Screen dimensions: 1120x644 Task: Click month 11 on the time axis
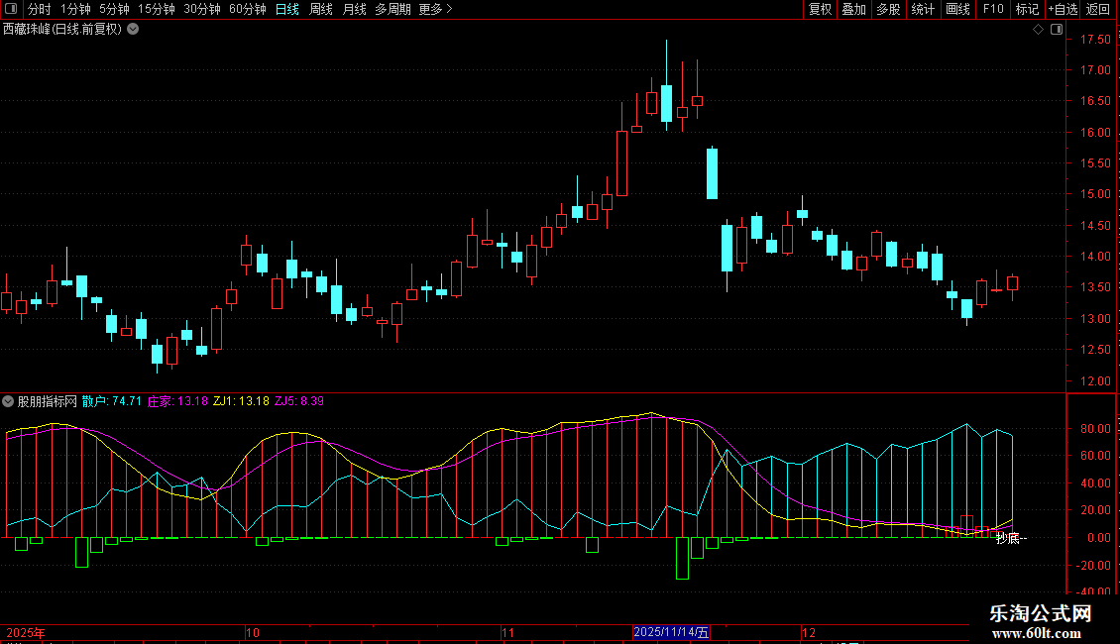coord(507,632)
